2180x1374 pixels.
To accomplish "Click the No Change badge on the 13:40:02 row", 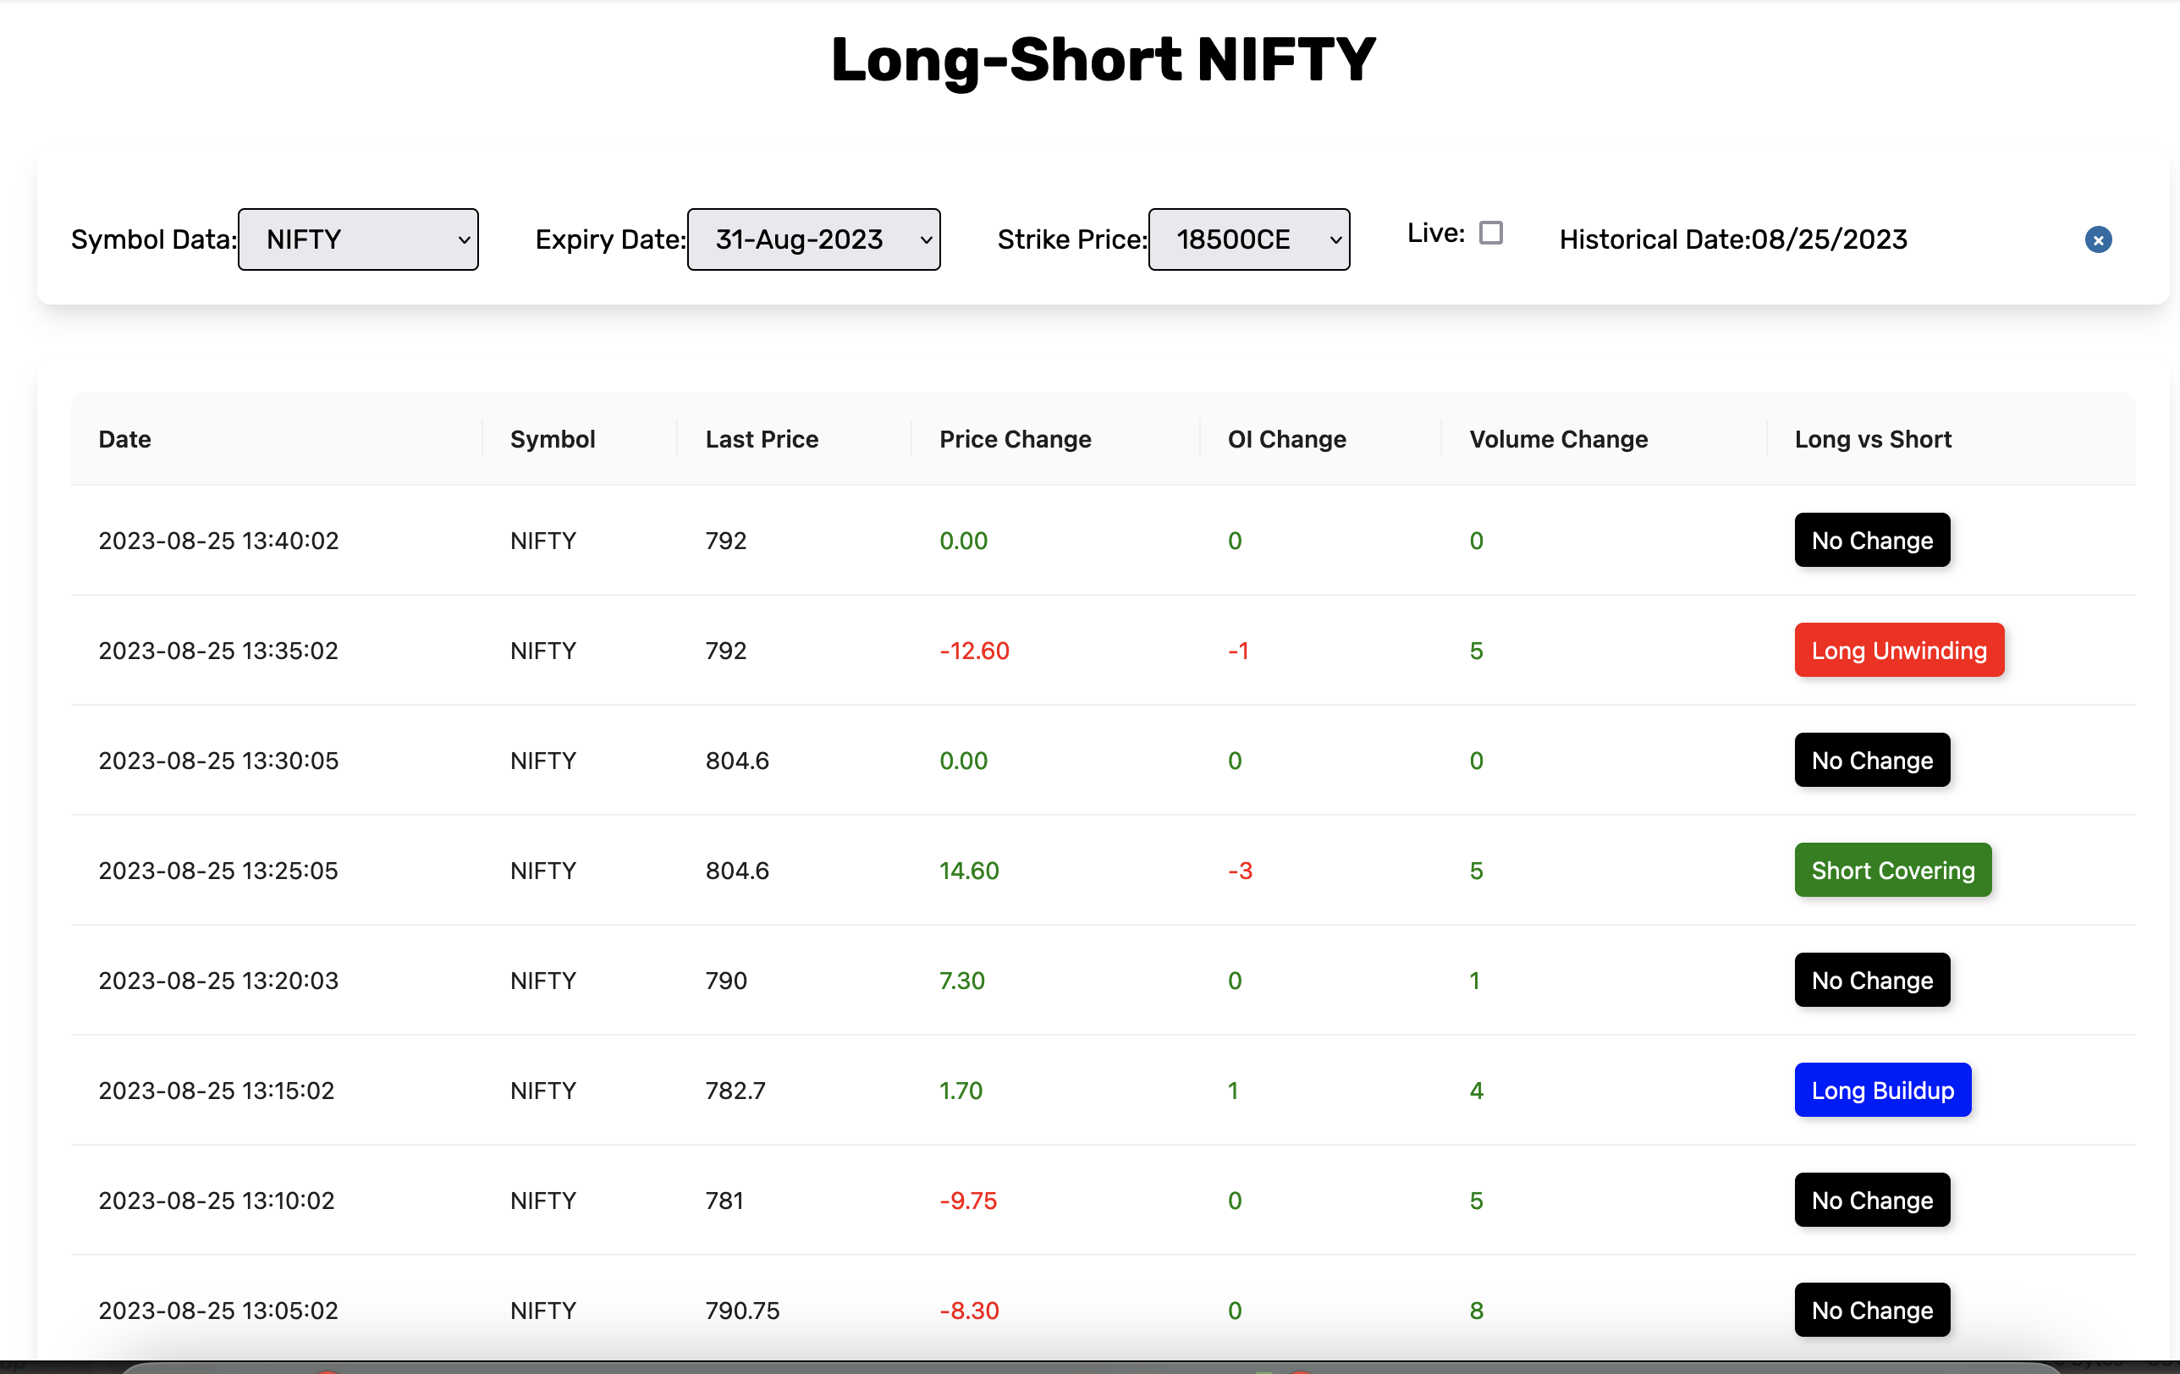I will [x=1871, y=541].
